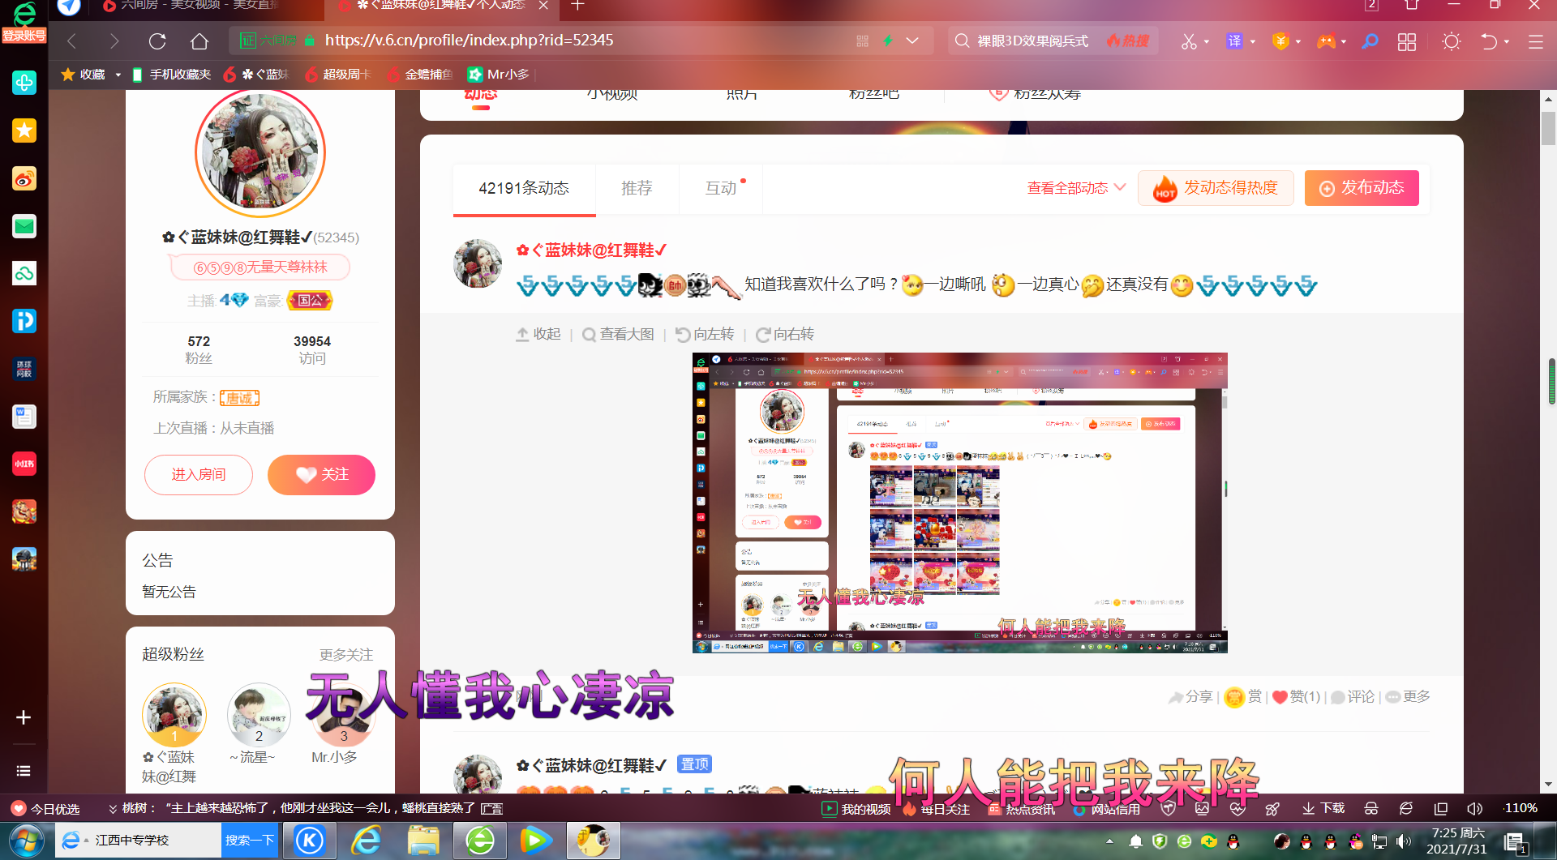Expand the news ticker chevron in status bar
The height and width of the screenshot is (860, 1557).
pos(113,808)
